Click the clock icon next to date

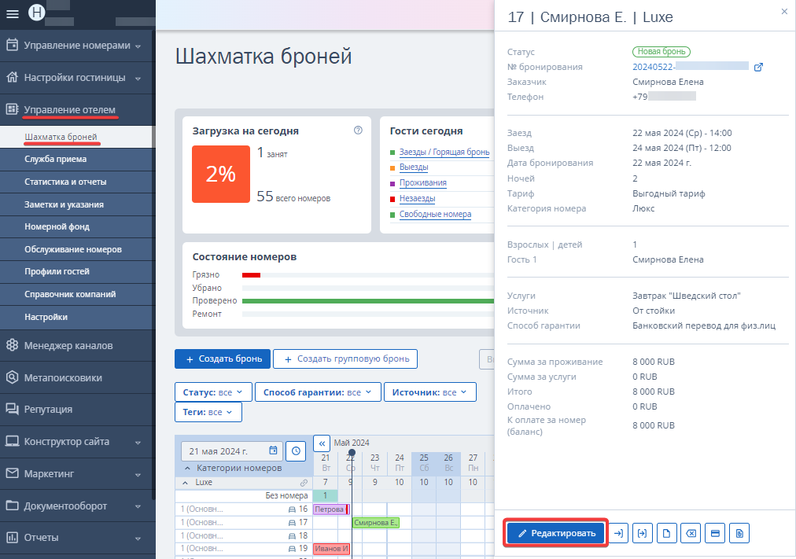(x=296, y=451)
